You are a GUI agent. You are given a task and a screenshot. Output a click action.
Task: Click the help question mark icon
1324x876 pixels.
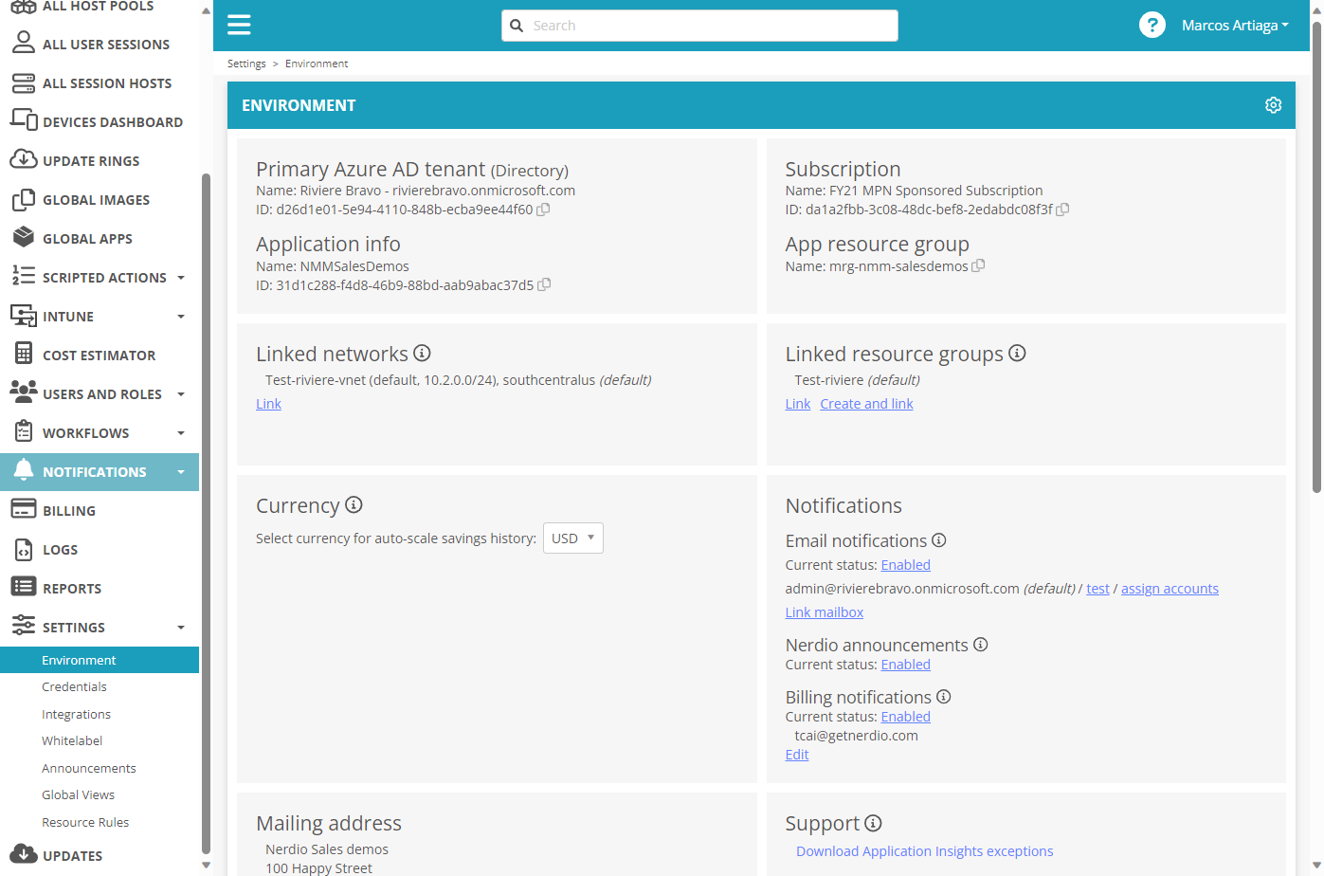coord(1152,25)
